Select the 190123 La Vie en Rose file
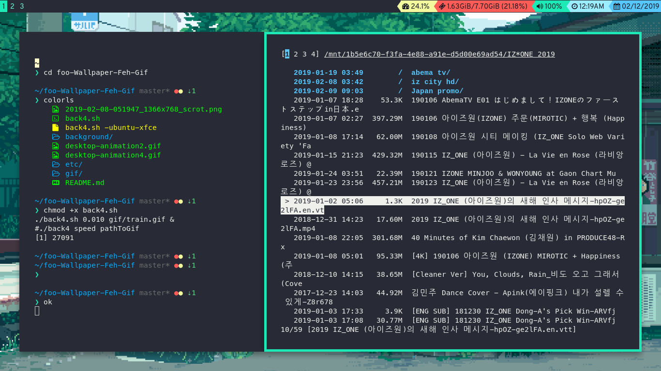The image size is (661, 371). pos(452,187)
